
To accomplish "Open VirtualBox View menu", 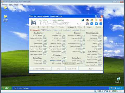I will [11, 4].
